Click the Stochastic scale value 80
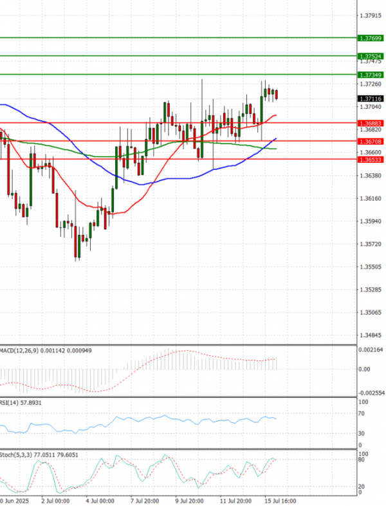The height and width of the screenshot is (506, 386). (x=362, y=460)
